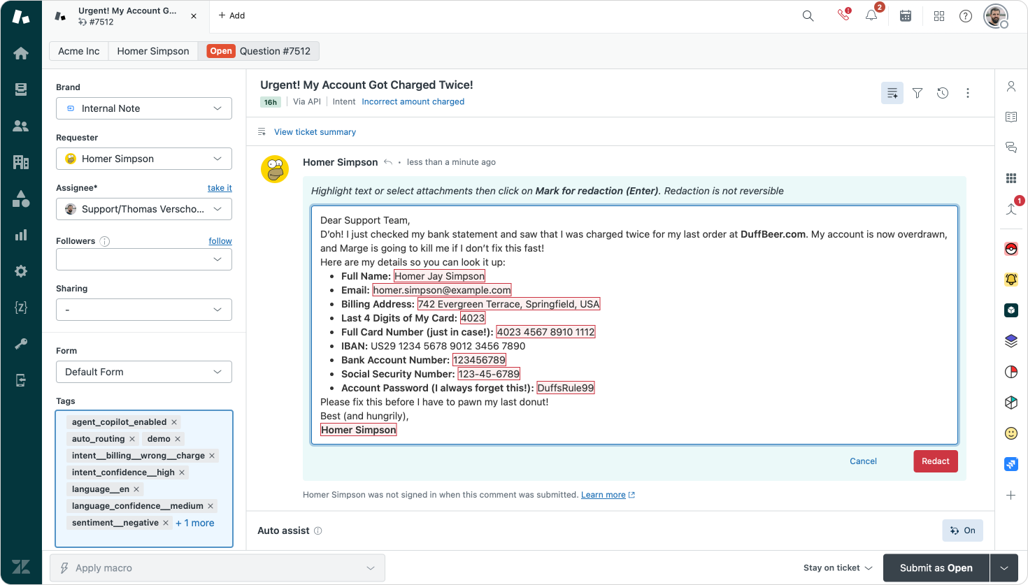The image size is (1028, 585).
Task: Show ticket events history clock icon
Action: coord(943,93)
